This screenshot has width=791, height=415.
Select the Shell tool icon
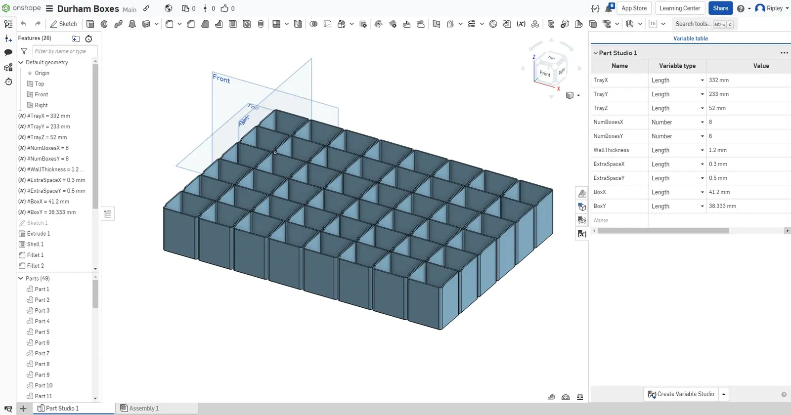point(233,24)
